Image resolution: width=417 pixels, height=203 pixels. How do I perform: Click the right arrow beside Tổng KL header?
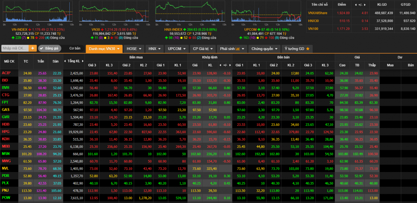83,61
